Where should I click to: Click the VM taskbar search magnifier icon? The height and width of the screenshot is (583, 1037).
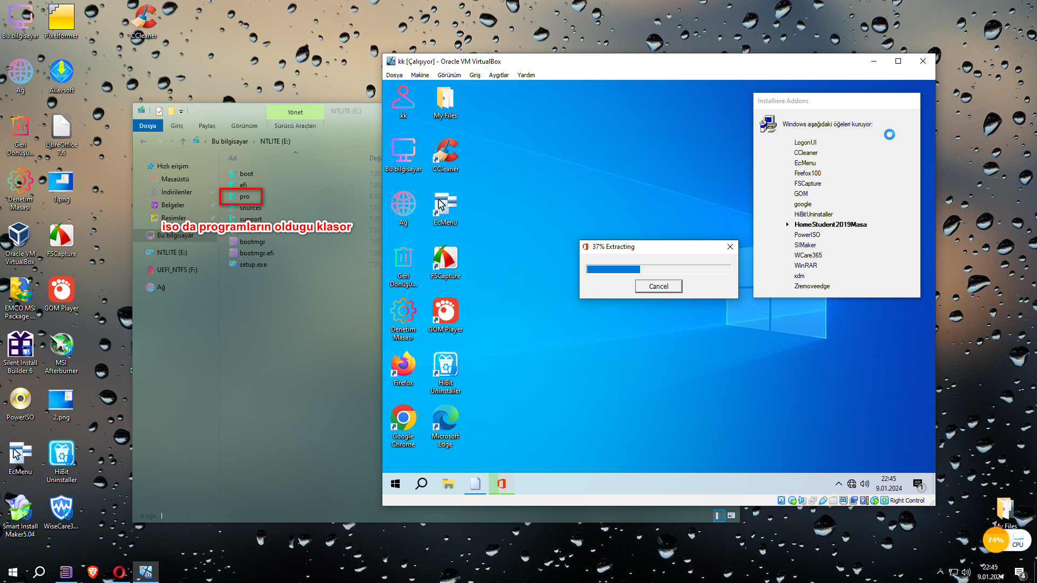[x=421, y=484]
